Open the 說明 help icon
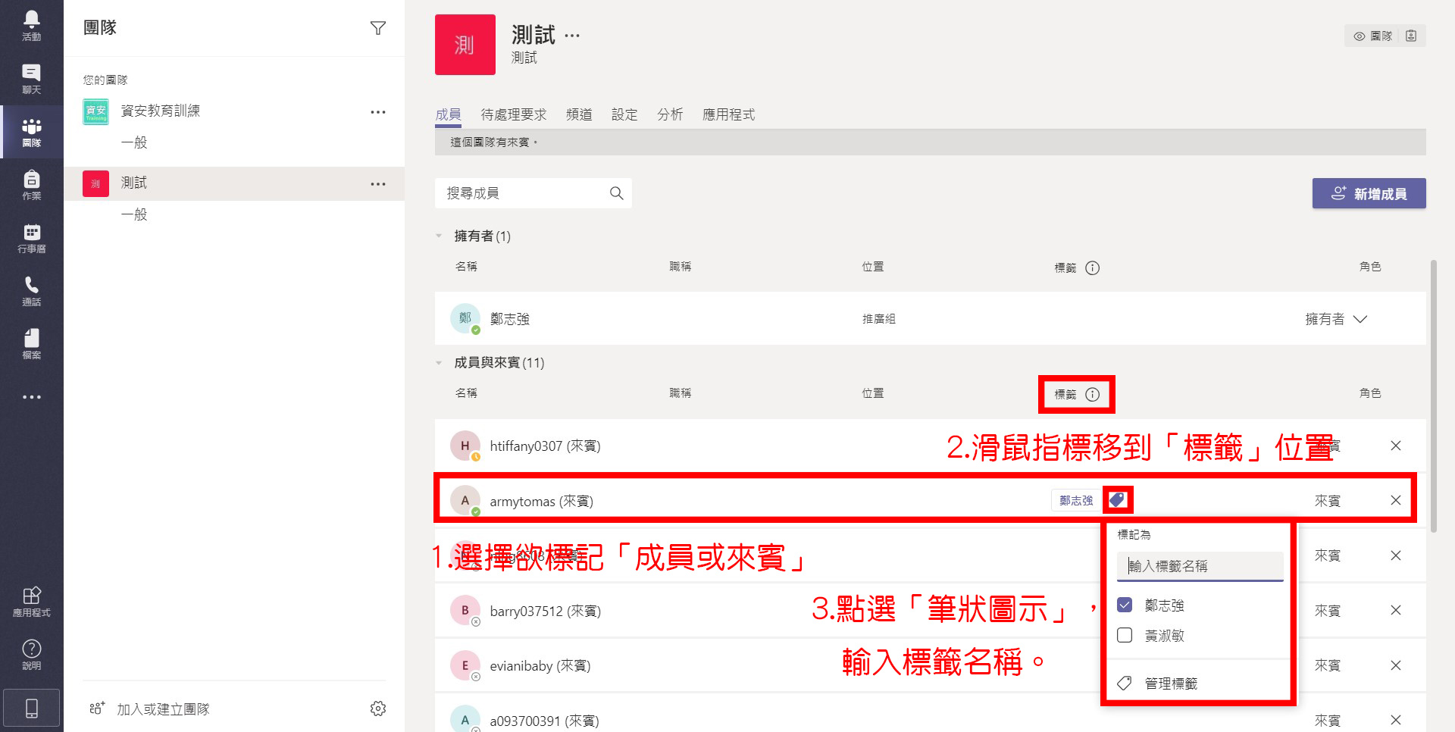Image resolution: width=1455 pixels, height=732 pixels. [31, 654]
